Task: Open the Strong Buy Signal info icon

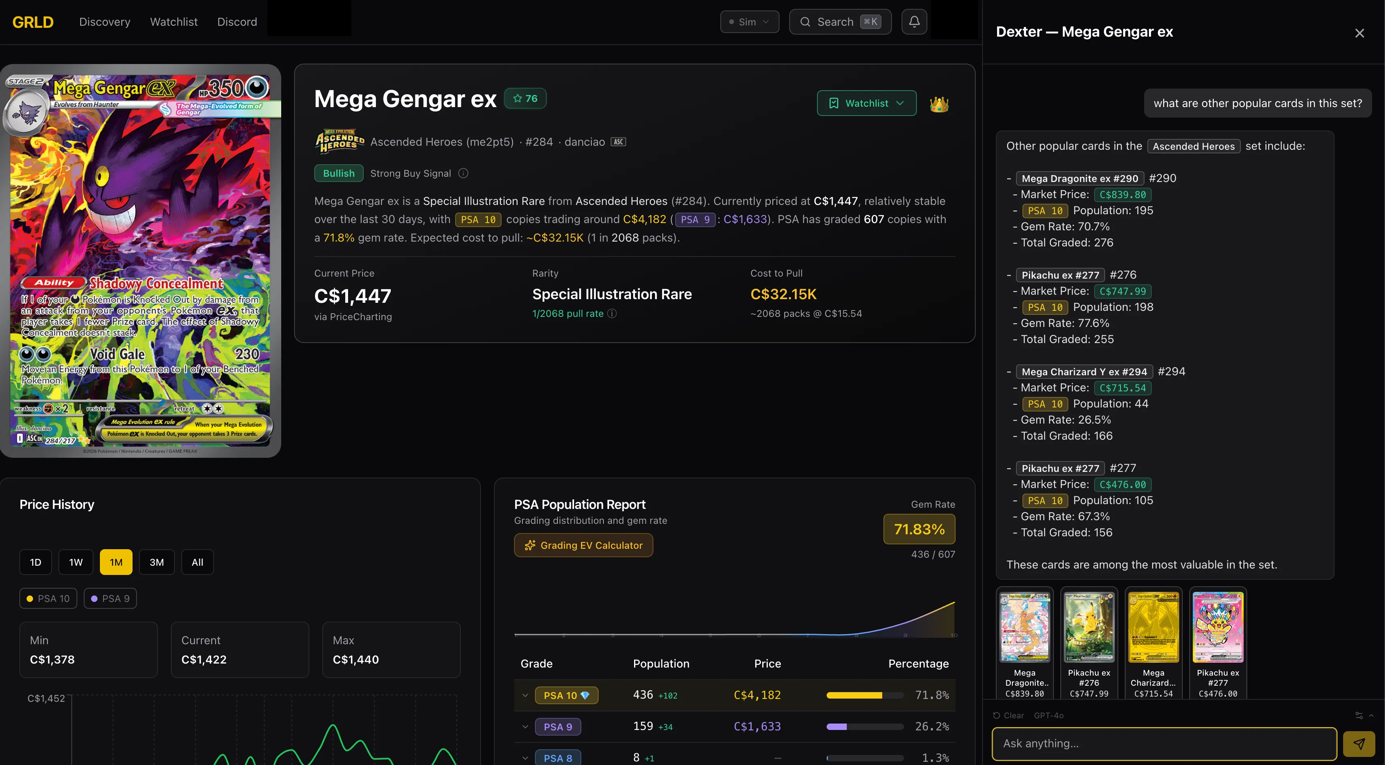Action: [462, 173]
